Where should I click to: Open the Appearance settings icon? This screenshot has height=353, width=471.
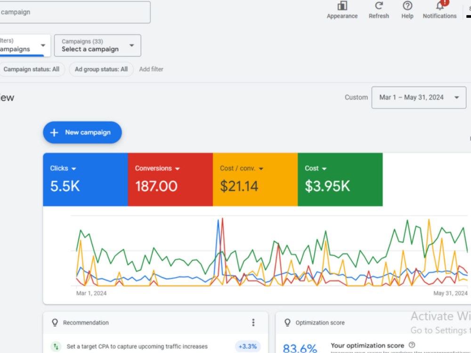click(342, 6)
